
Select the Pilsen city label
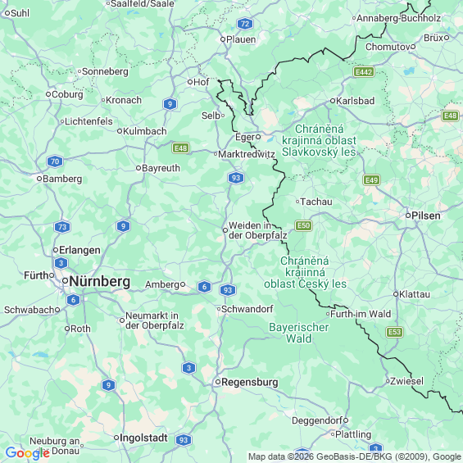click(x=426, y=216)
